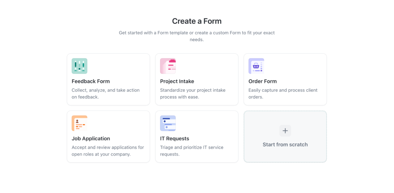This screenshot has height=193, width=394.
Task: Click the Start from scratch label
Action: (x=285, y=144)
